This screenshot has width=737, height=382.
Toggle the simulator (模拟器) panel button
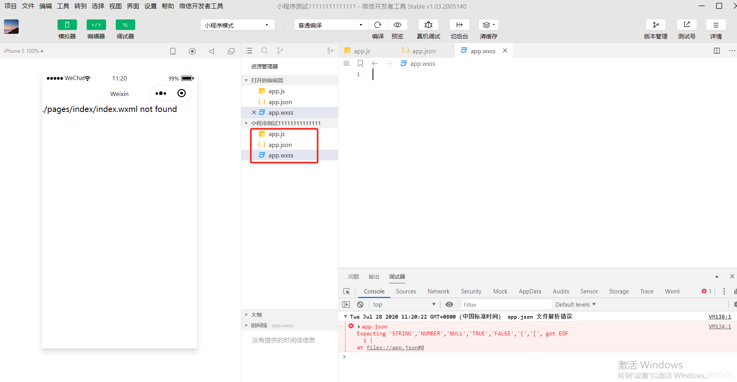[67, 25]
